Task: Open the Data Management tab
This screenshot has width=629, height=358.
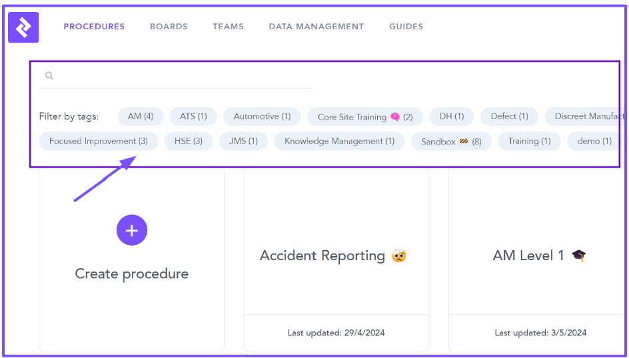Action: point(316,27)
